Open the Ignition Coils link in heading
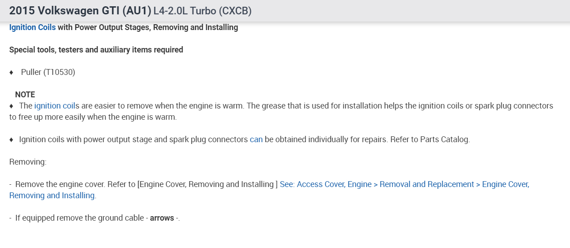The height and width of the screenshot is (248, 570). (x=32, y=27)
